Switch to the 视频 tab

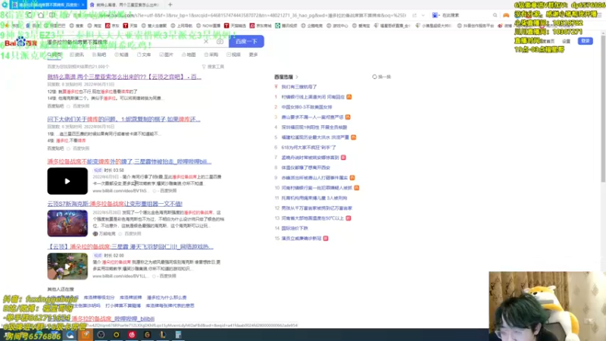click(x=234, y=55)
